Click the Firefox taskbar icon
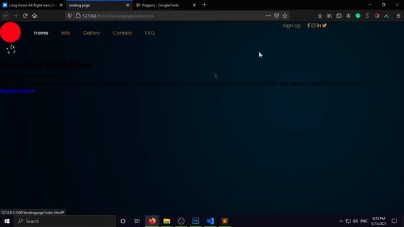The image size is (404, 227). (152, 221)
